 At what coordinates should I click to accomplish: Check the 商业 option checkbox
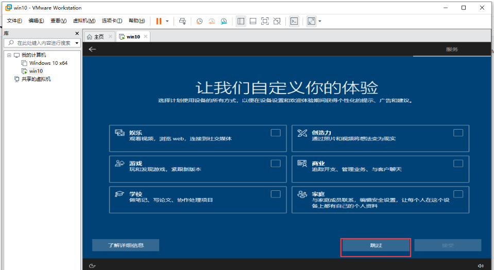(458, 164)
